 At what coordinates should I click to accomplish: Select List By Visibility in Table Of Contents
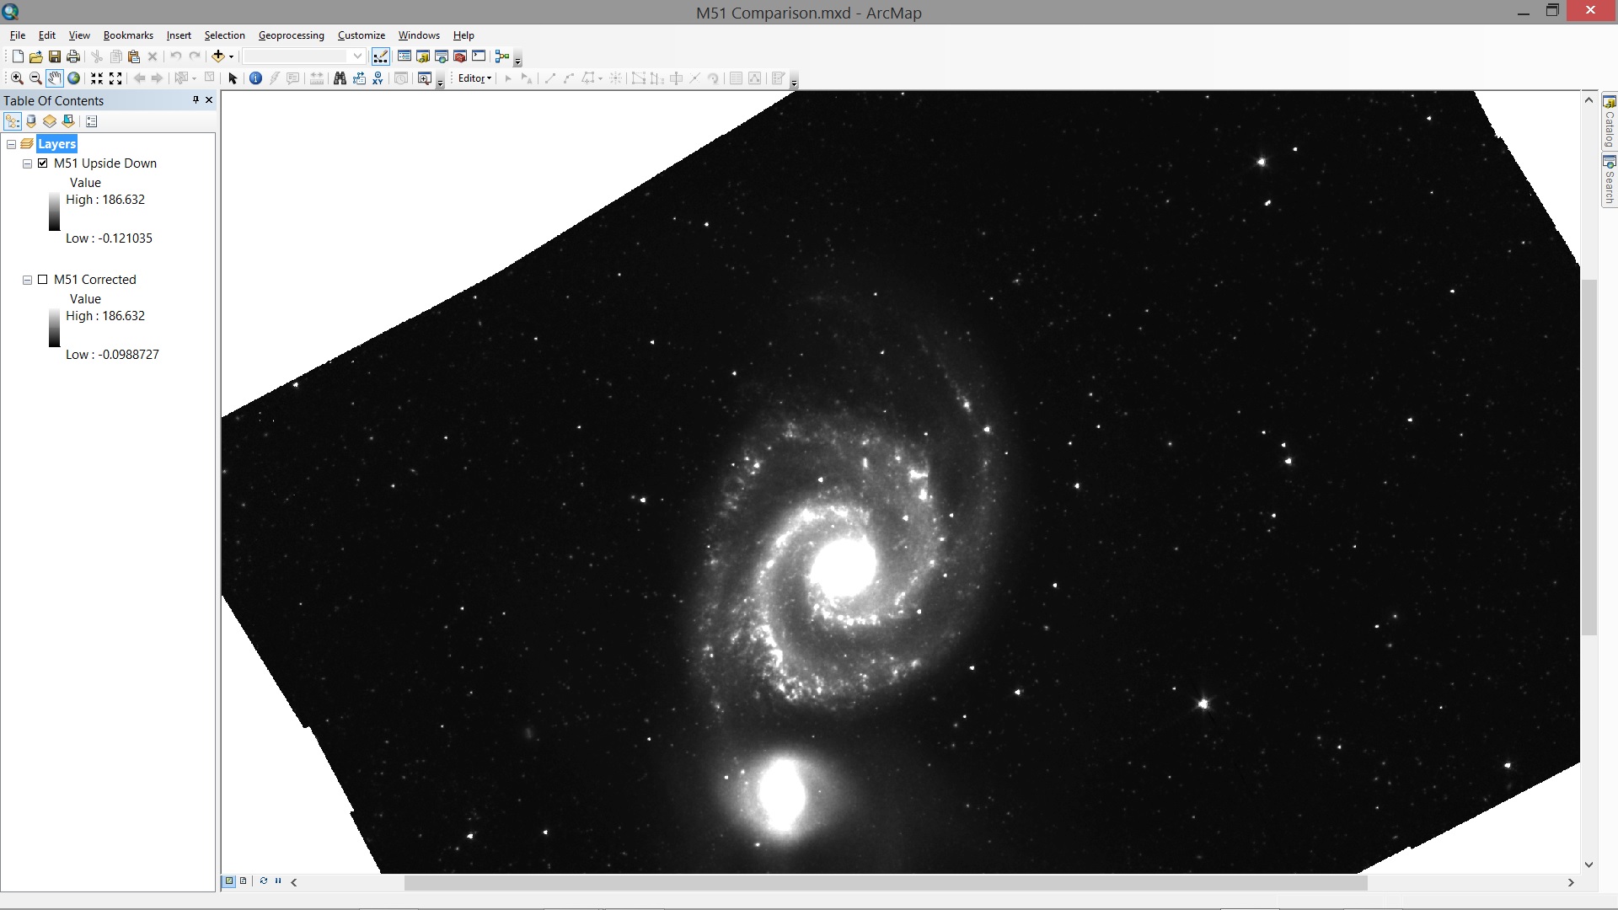(x=49, y=121)
